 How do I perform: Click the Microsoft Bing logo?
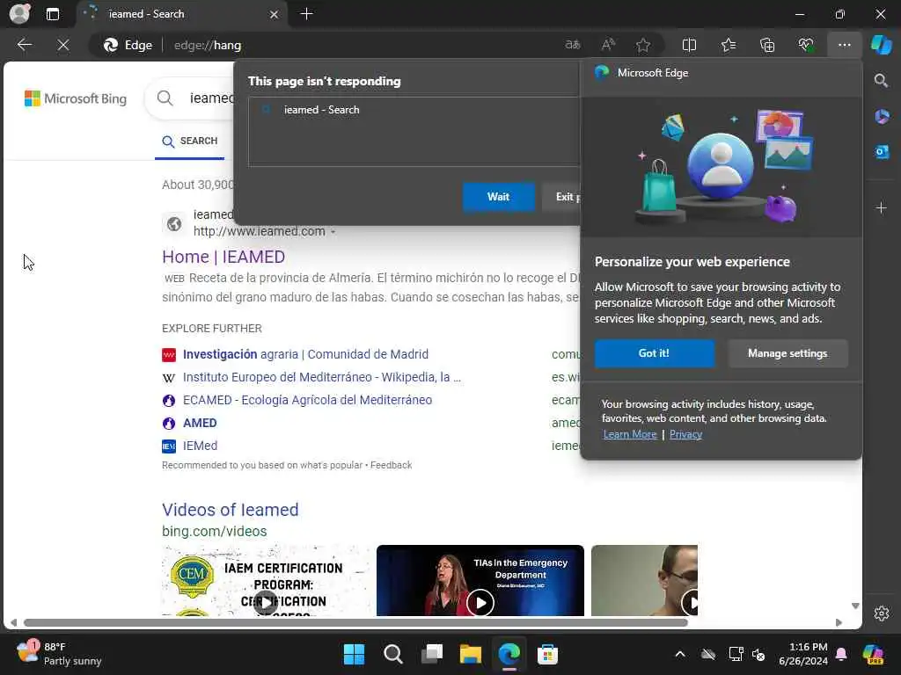click(x=76, y=98)
